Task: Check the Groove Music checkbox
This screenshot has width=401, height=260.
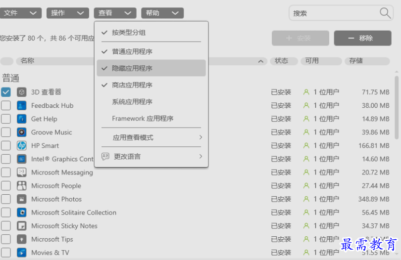Action: pos(6,132)
